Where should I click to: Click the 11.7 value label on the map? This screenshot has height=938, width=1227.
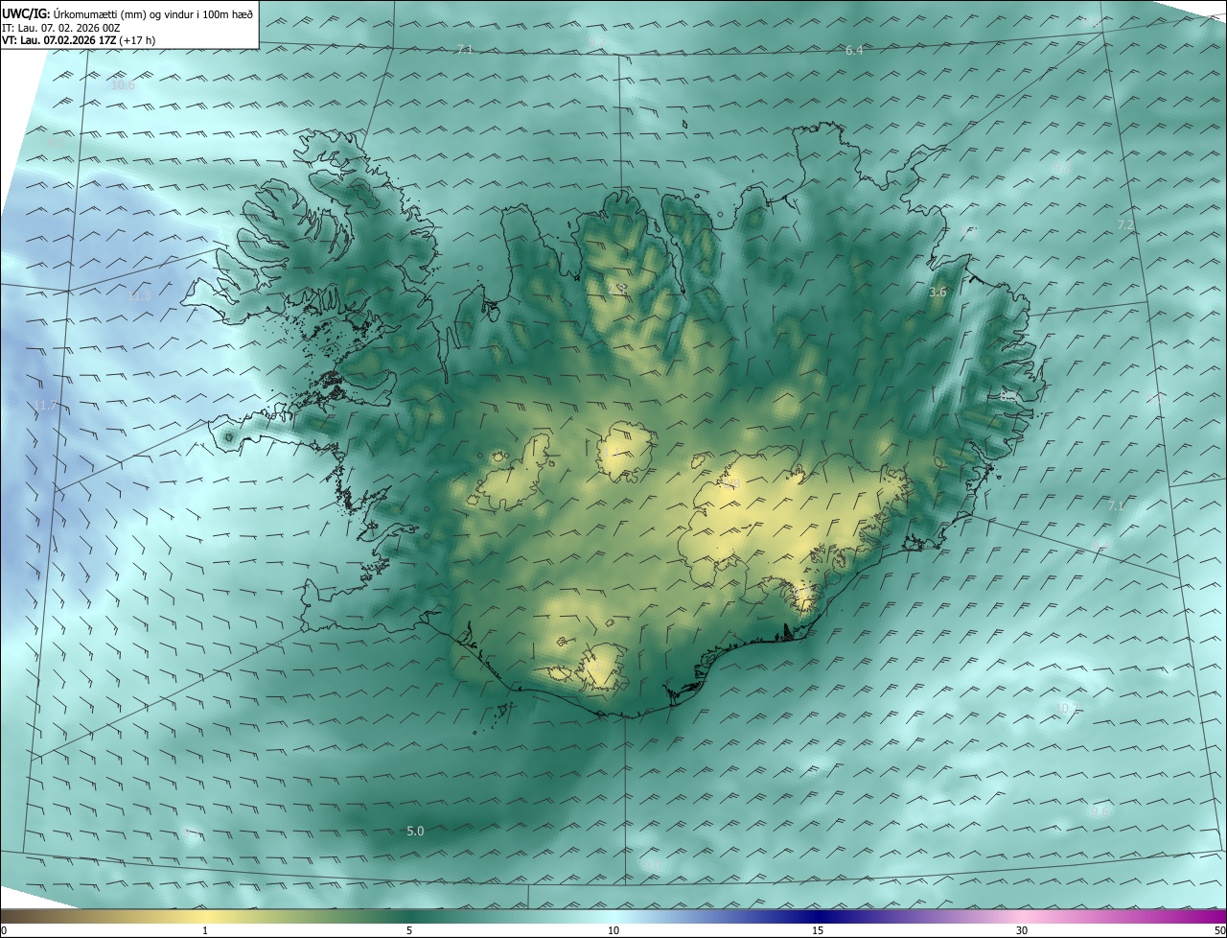coord(46,406)
